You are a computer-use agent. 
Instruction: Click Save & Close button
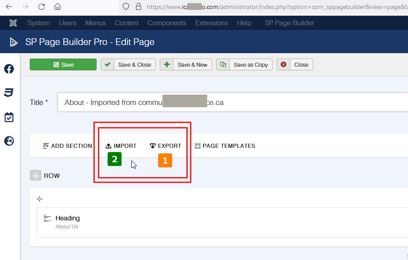click(128, 64)
